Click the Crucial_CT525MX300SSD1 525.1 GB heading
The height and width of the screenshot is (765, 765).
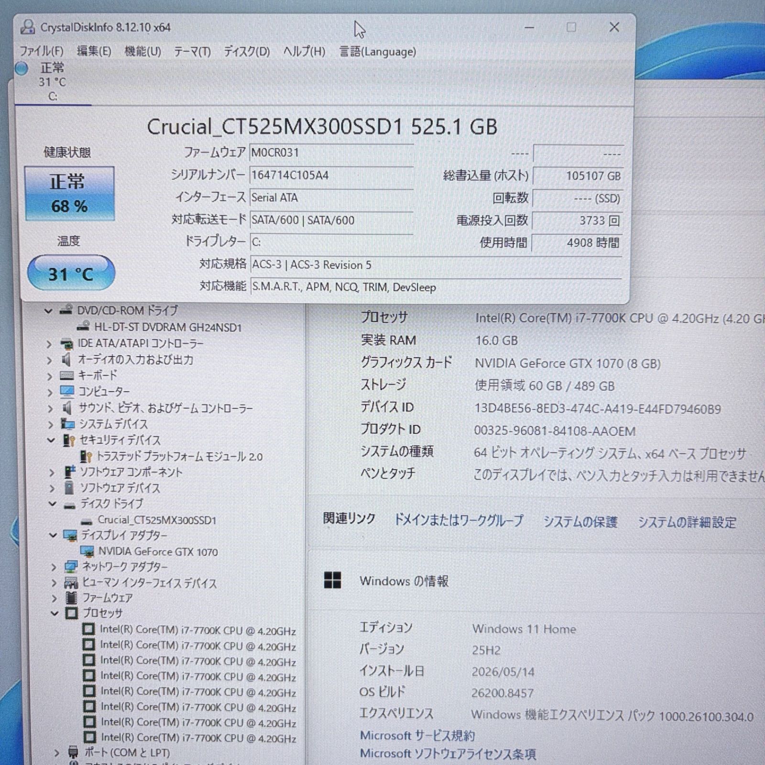point(322,127)
